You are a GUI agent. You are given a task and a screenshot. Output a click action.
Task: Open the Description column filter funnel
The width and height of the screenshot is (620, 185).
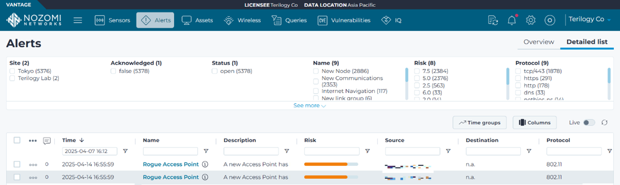pyautogui.click(x=286, y=151)
